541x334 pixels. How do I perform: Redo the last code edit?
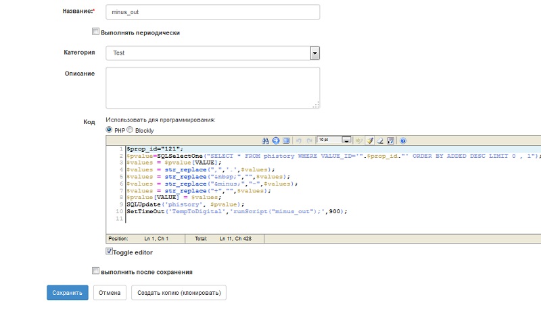pyautogui.click(x=309, y=140)
